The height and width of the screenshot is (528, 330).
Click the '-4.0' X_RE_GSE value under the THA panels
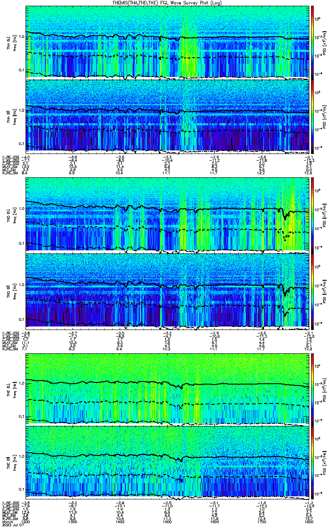26,157
